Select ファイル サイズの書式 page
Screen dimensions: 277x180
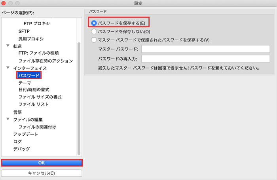pyautogui.click(x=40, y=97)
